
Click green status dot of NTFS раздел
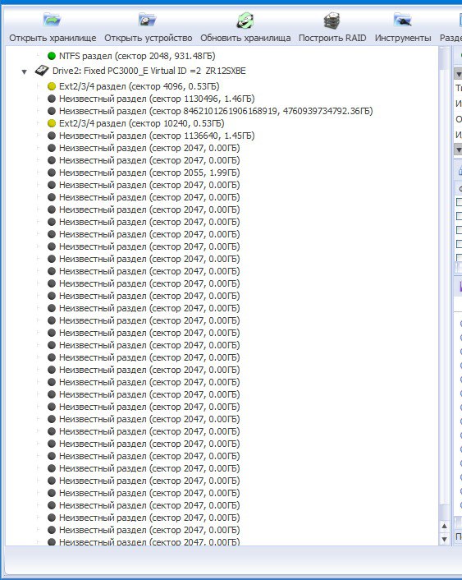52,56
